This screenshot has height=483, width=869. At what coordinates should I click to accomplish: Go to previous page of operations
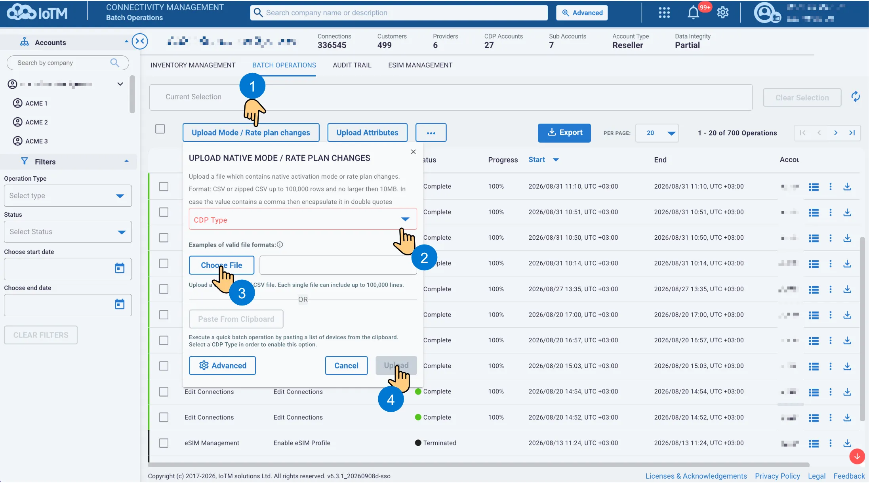[x=819, y=133]
